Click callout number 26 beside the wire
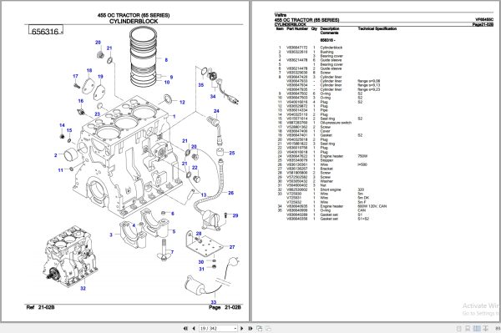The height and width of the screenshot is (333, 501). (x=231, y=193)
